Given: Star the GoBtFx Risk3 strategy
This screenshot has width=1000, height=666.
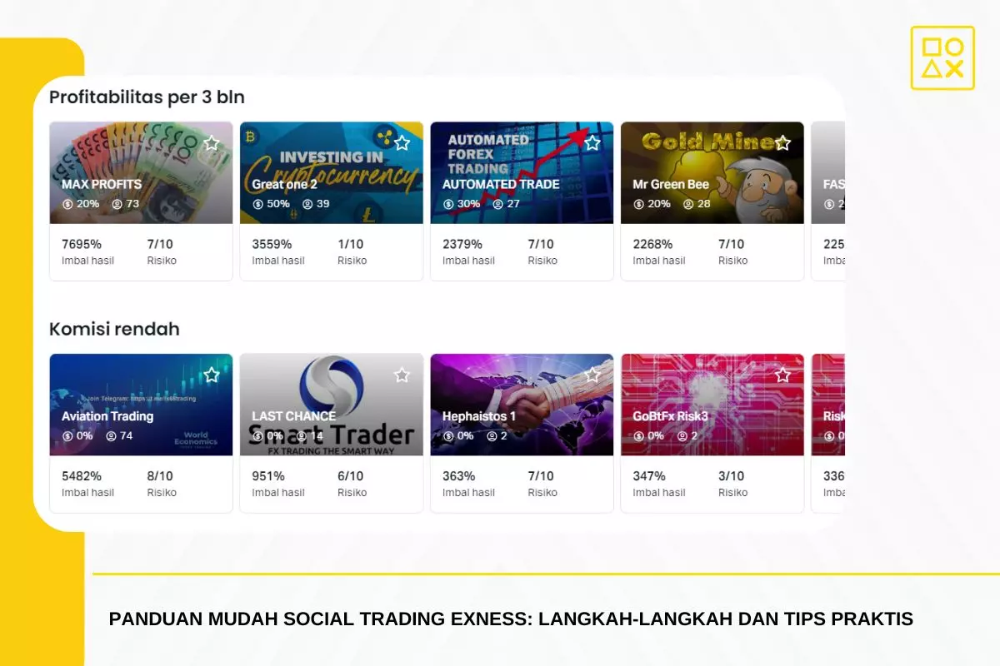Looking at the screenshot, I should 782,375.
